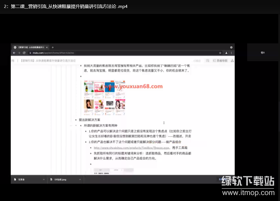This screenshot has width=280, height=201.
Task: Close the 【营销引流】 browser tab
Action: [47, 47]
